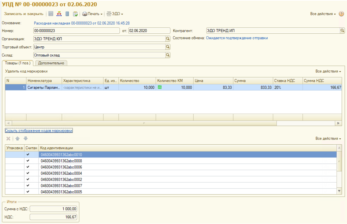Image resolution: width=347 pixels, height=224 pixels.
Task: Click the blue list icon in toolbar
Action: point(67,14)
